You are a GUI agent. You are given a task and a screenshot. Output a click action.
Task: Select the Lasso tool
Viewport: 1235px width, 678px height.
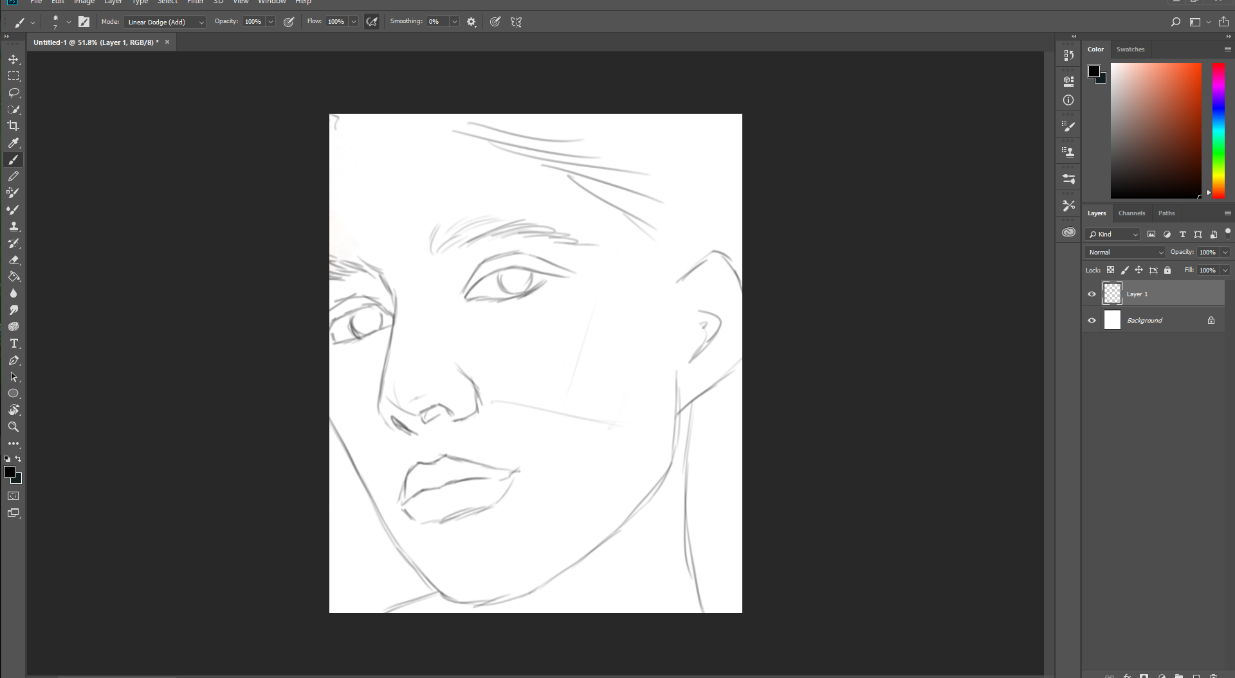(14, 93)
